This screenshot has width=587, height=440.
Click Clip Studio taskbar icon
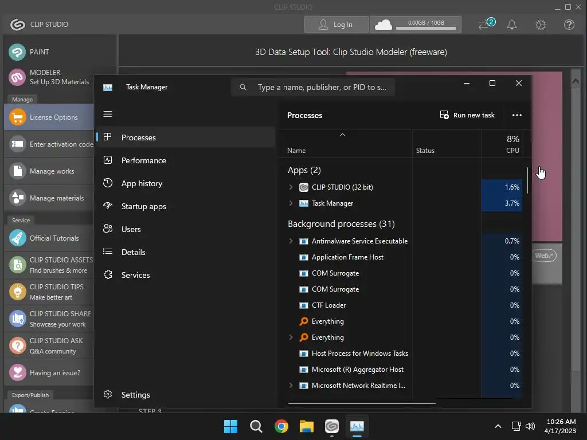(x=332, y=426)
